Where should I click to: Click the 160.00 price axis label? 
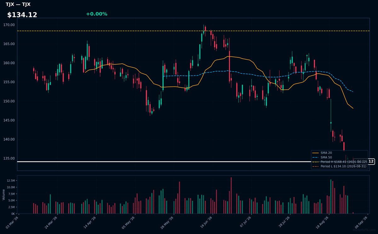point(9,63)
